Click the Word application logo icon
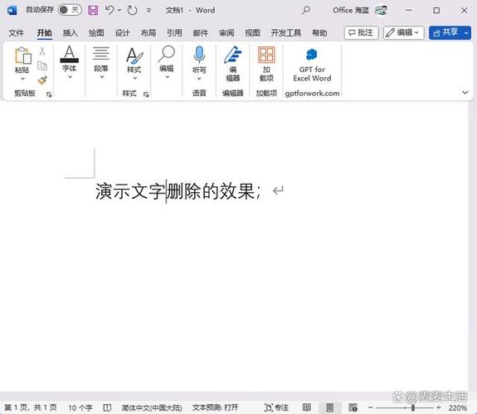The width and height of the screenshot is (477, 414). 12,10
